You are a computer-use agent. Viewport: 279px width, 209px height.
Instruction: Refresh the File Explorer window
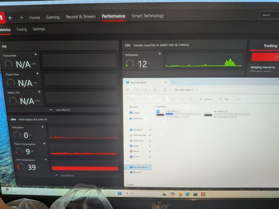(155, 90)
